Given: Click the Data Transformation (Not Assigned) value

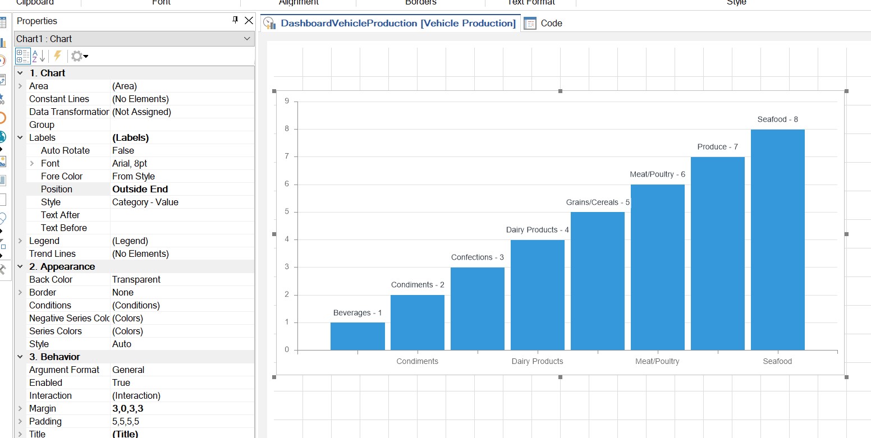Looking at the screenshot, I should [182, 112].
